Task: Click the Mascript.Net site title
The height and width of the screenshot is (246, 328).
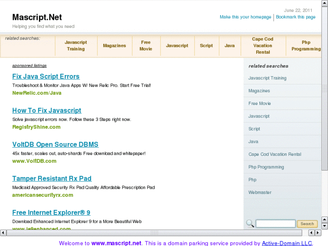Action: tap(37, 17)
